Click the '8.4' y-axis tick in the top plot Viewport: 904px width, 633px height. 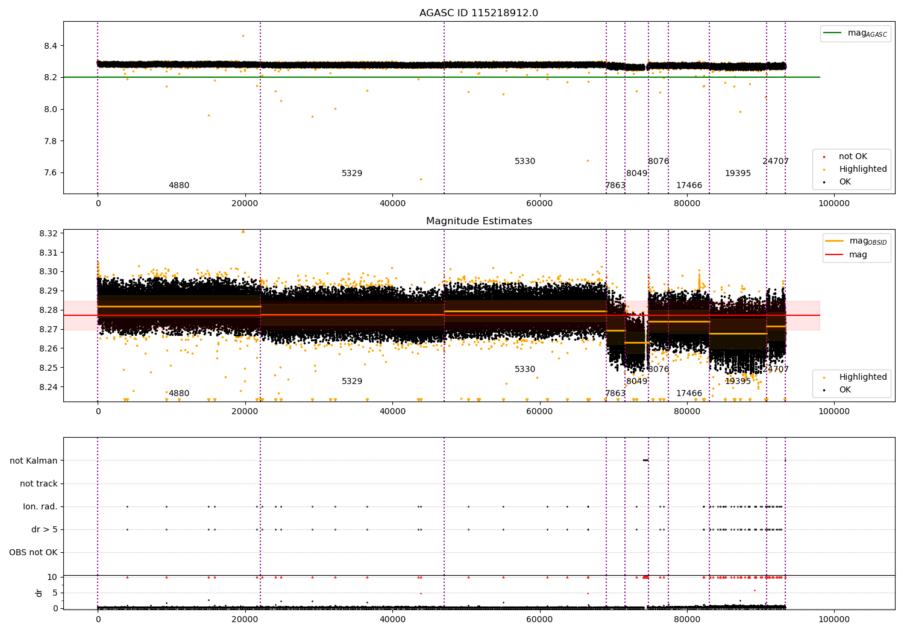coord(50,46)
